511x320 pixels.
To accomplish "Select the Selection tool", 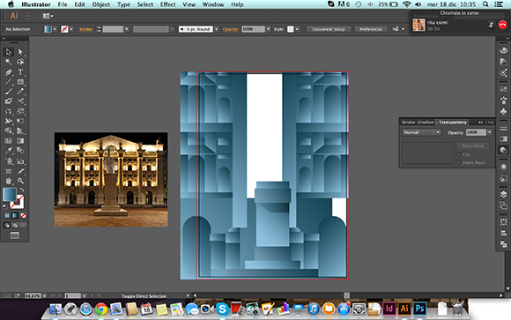I will pyautogui.click(x=9, y=52).
